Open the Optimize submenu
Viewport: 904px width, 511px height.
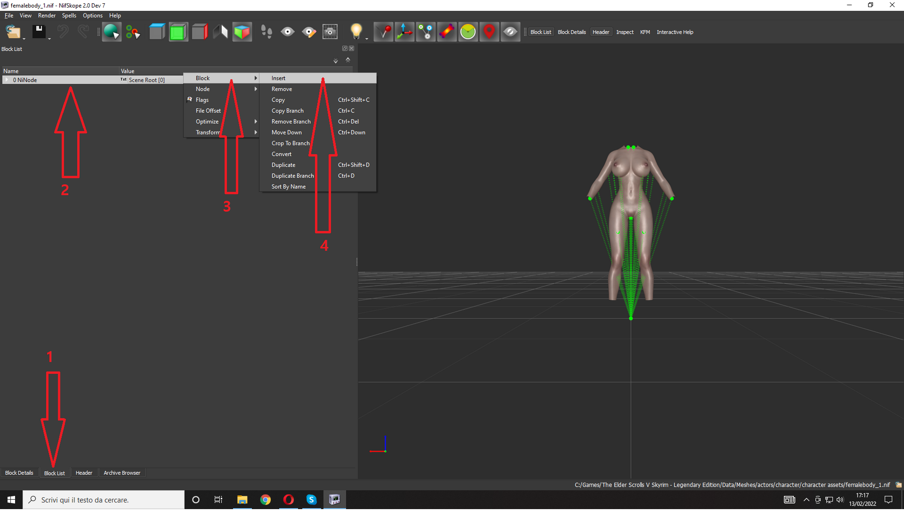click(x=221, y=122)
